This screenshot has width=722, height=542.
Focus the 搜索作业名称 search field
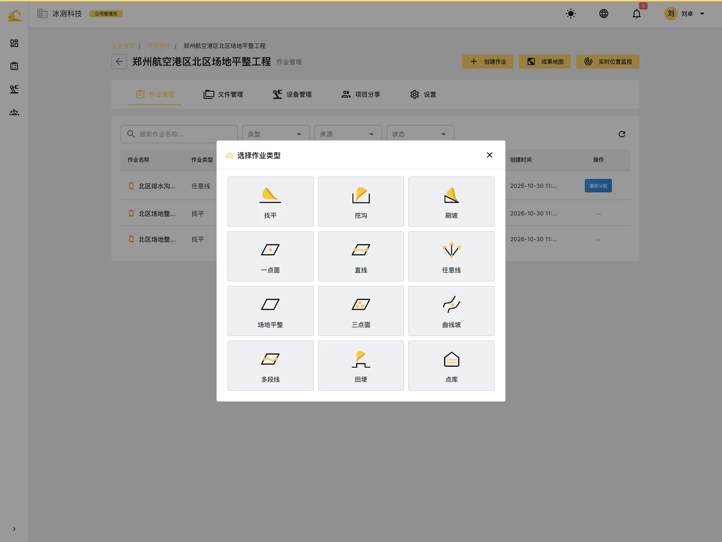coord(179,134)
